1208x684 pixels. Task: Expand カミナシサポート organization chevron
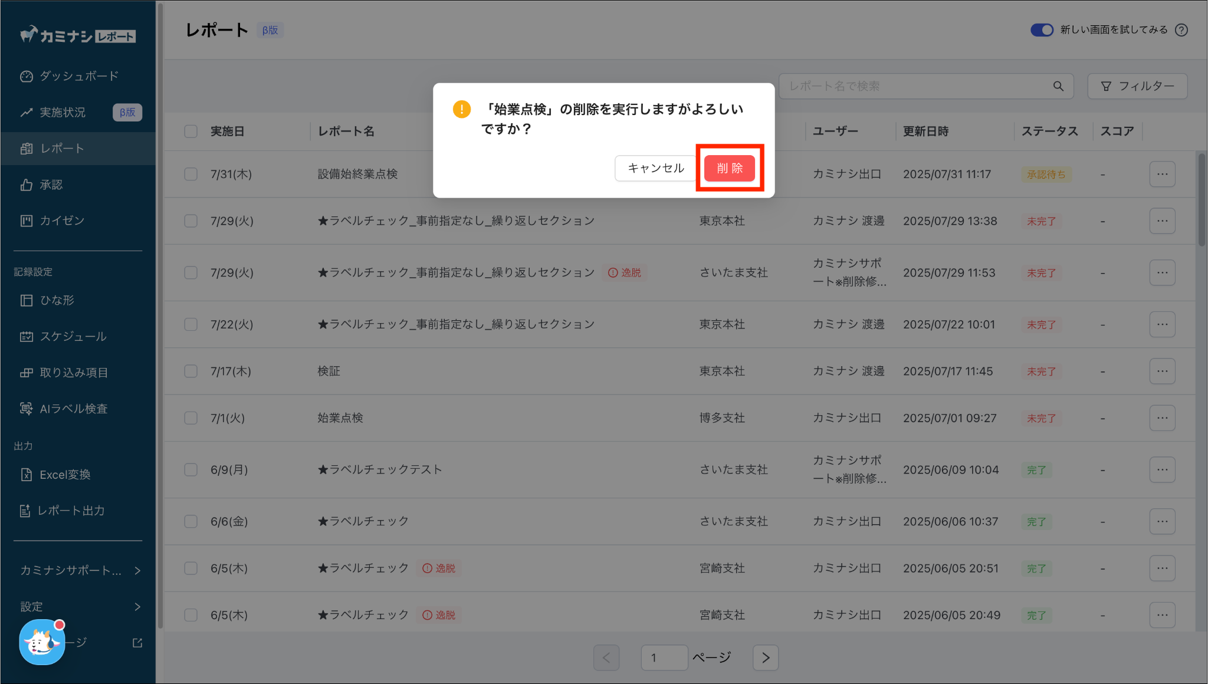click(137, 570)
